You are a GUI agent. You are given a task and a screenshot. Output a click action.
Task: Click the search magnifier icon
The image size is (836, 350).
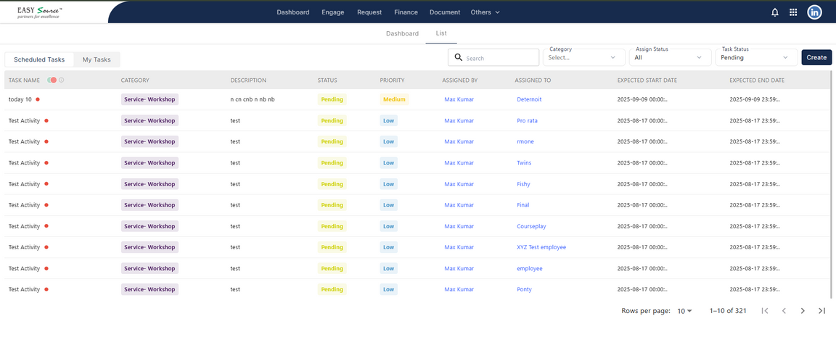click(458, 57)
